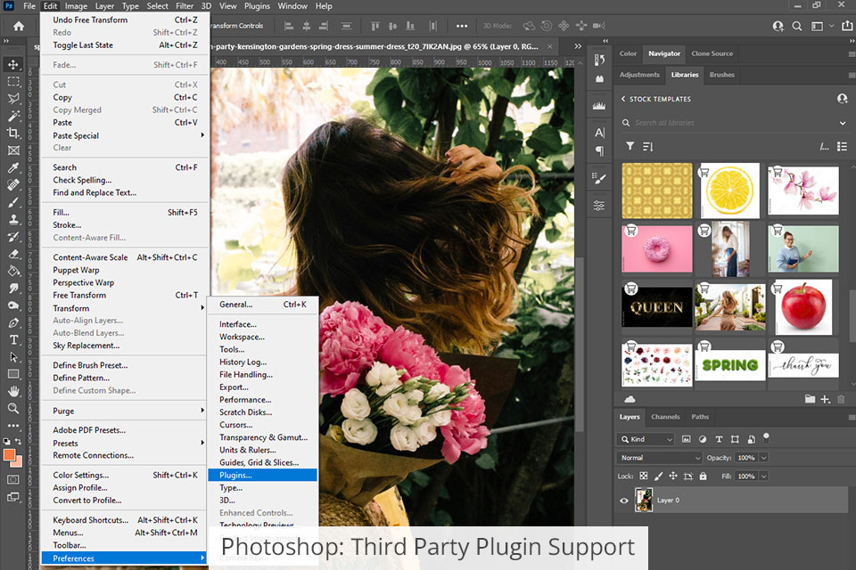
Task: Toggle visibility of Layer 0
Action: 624,501
